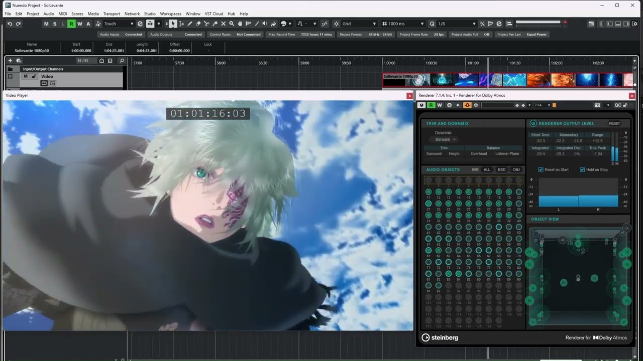Click the Control Room Not Connected status

click(235, 35)
